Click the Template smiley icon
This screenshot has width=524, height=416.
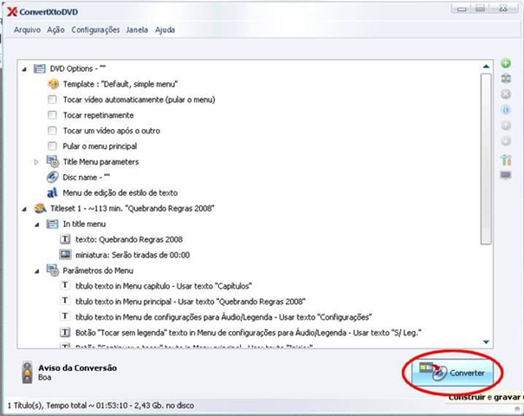[x=53, y=84]
